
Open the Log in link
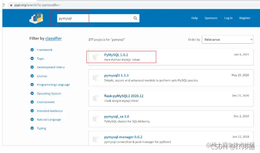[228, 18]
